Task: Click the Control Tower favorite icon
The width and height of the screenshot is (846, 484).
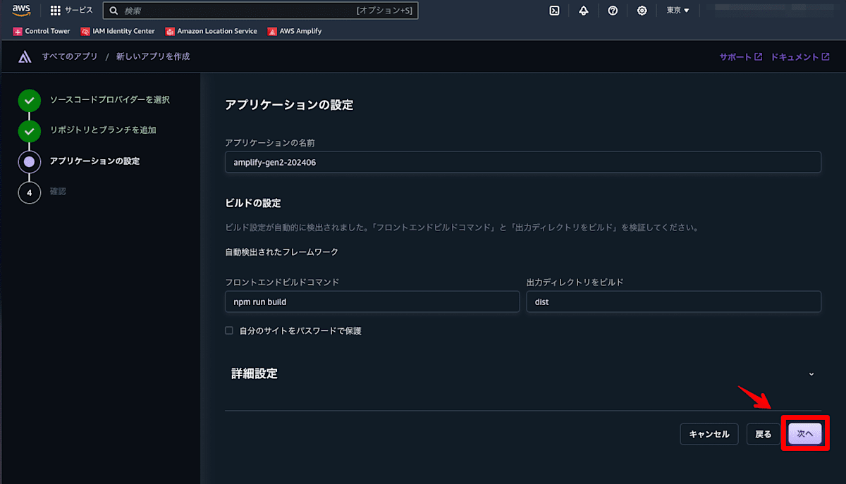Action: point(18,31)
